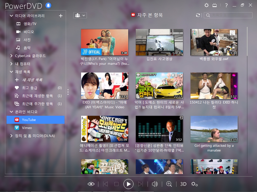The height and width of the screenshot is (192, 257).
Task: Stop playback
Action: click(x=116, y=184)
